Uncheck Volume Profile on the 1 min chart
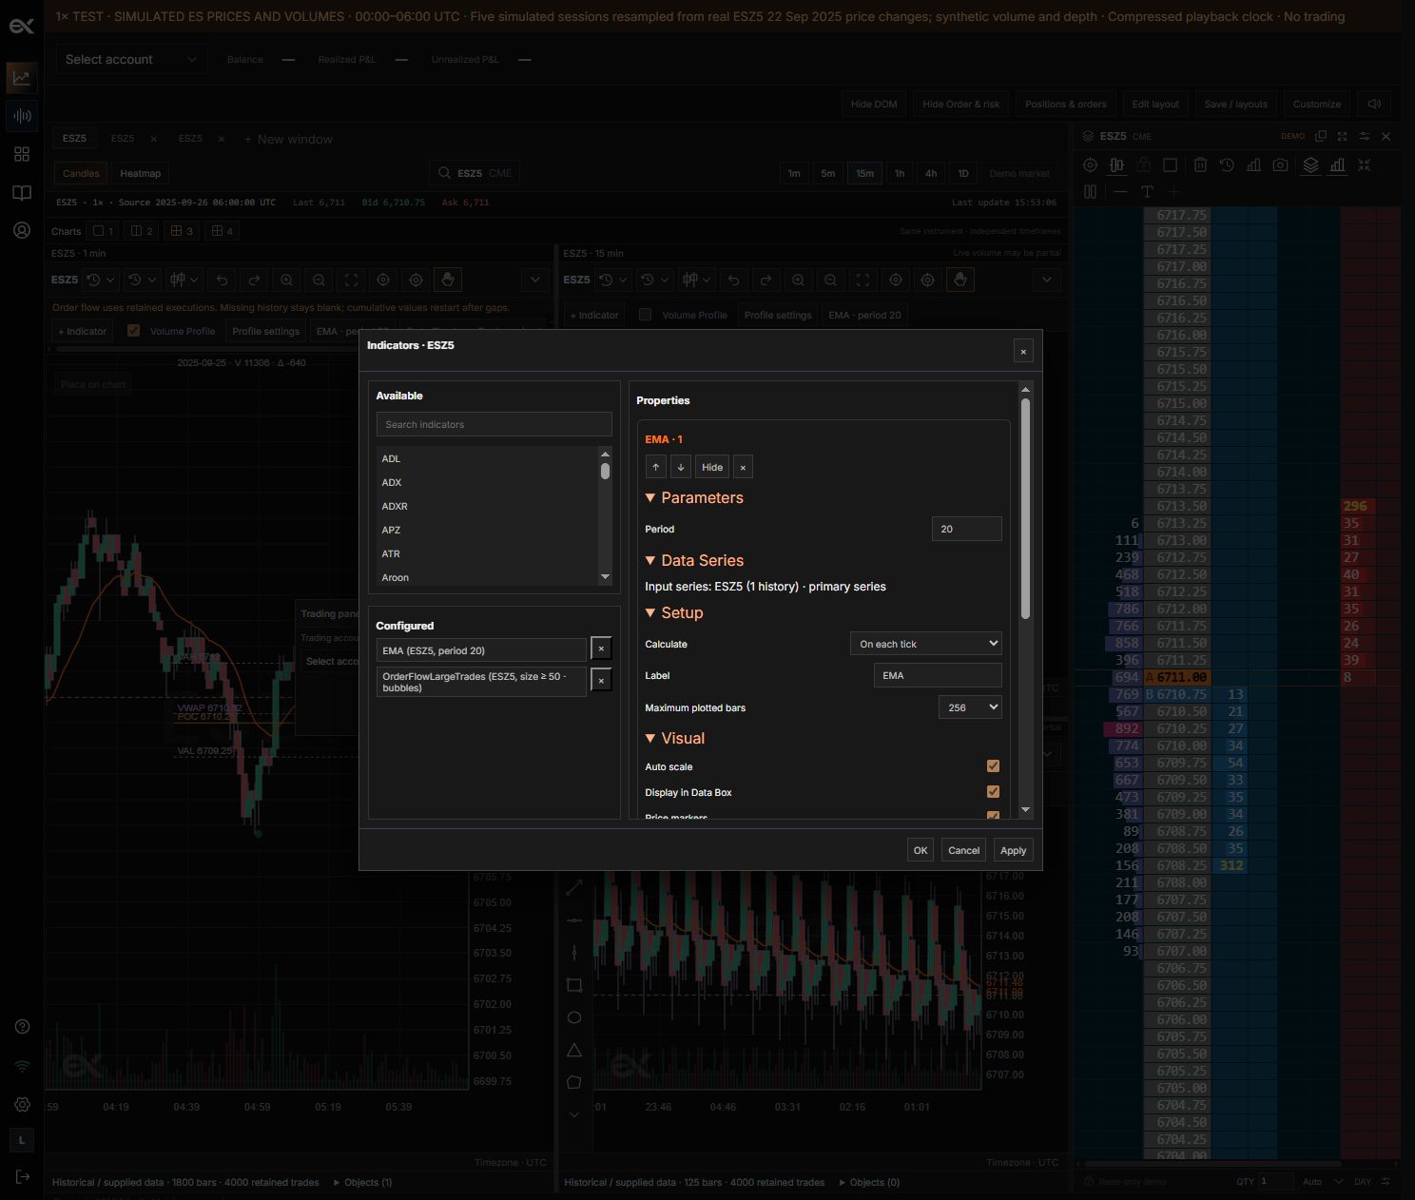This screenshot has width=1415, height=1200. (133, 331)
